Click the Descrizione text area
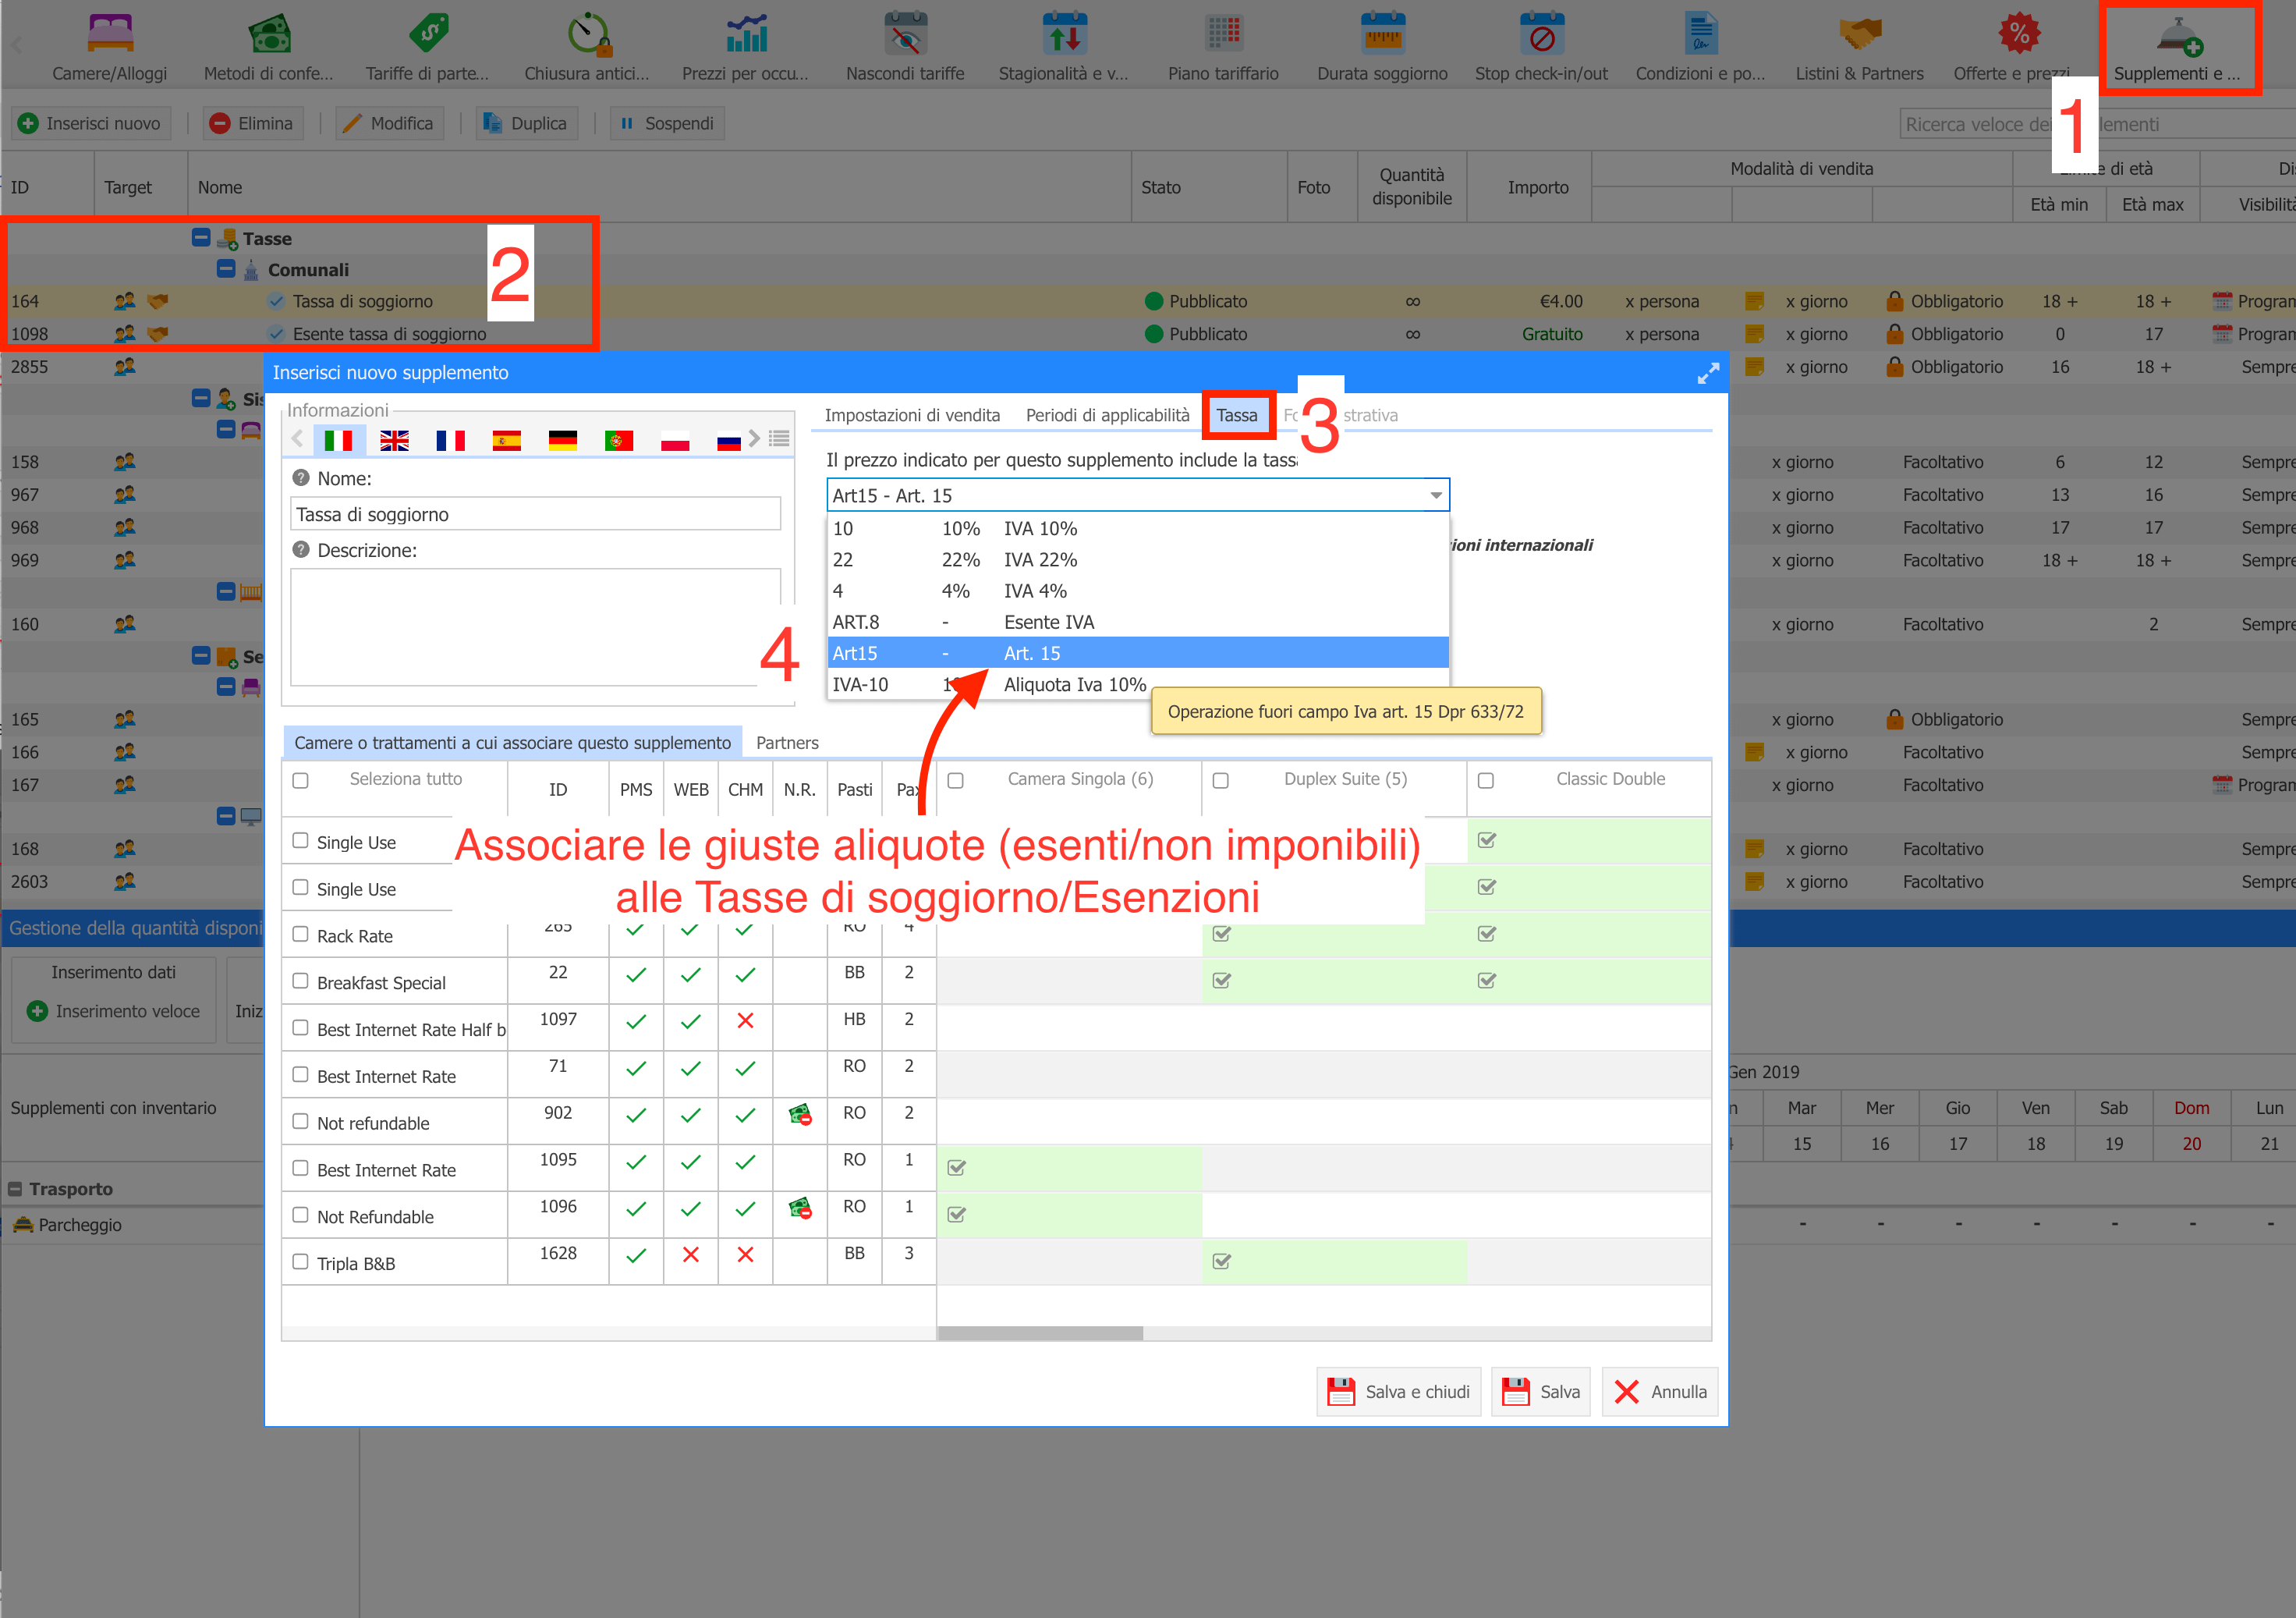This screenshot has width=2296, height=1618. pos(535,627)
